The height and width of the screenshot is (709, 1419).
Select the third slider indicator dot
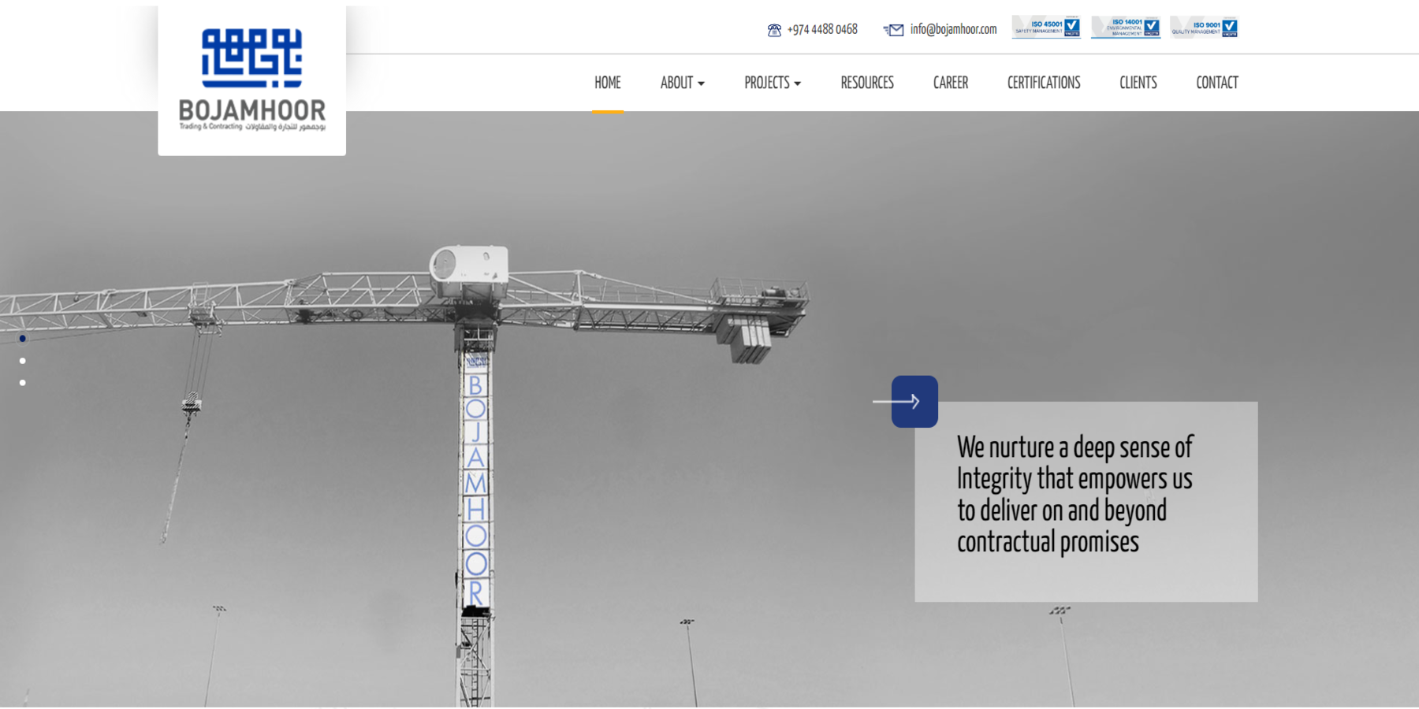(x=23, y=383)
